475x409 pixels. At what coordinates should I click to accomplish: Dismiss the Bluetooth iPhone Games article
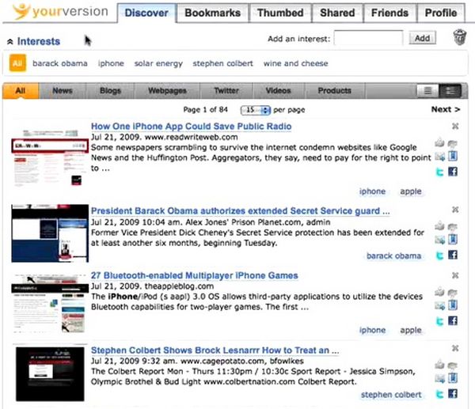455,275
